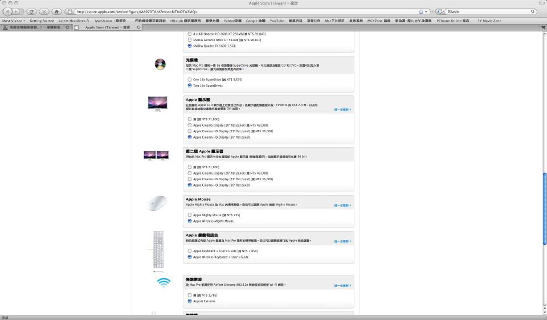This screenshot has width=547, height=320.
Task: Open learn-more link in keyboard section
Action: click(x=342, y=241)
